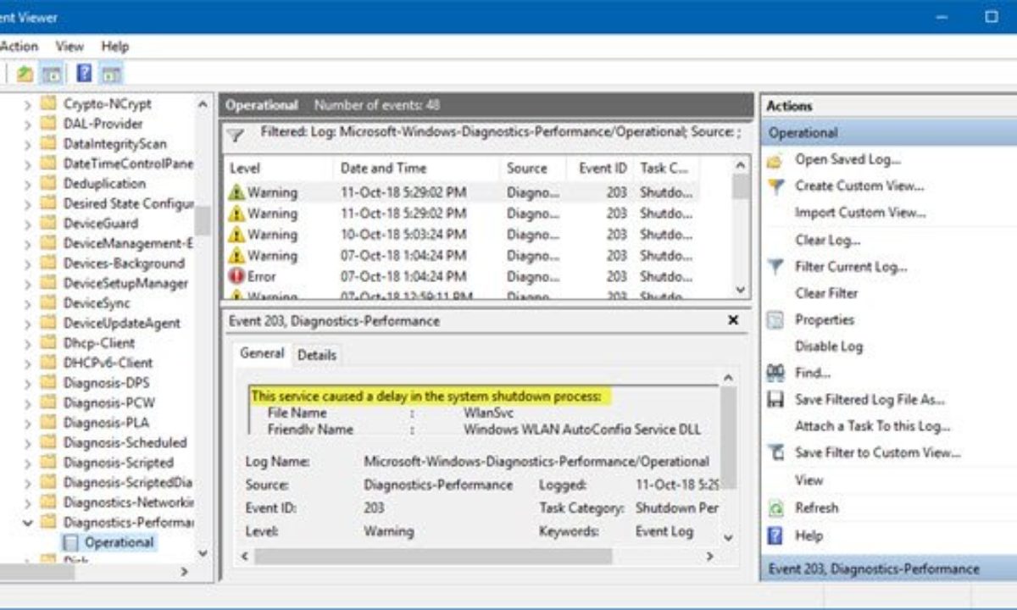This screenshot has width=1017, height=610.
Task: Expand the DeviceSync tree node
Action: [x=28, y=303]
